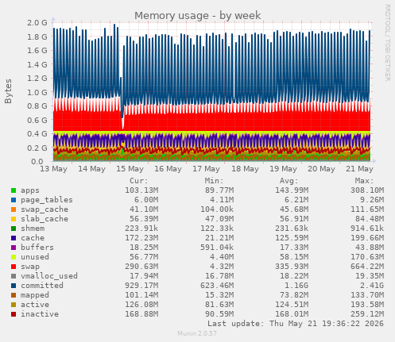The height and width of the screenshot is (342, 395).
Task: Click the 'slab_cache' legend label
Action: (45, 219)
